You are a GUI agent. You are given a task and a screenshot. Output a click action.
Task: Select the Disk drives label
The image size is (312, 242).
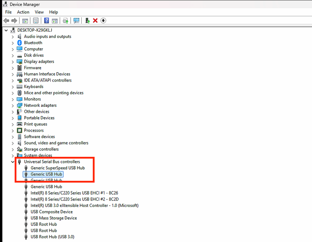click(x=34, y=55)
